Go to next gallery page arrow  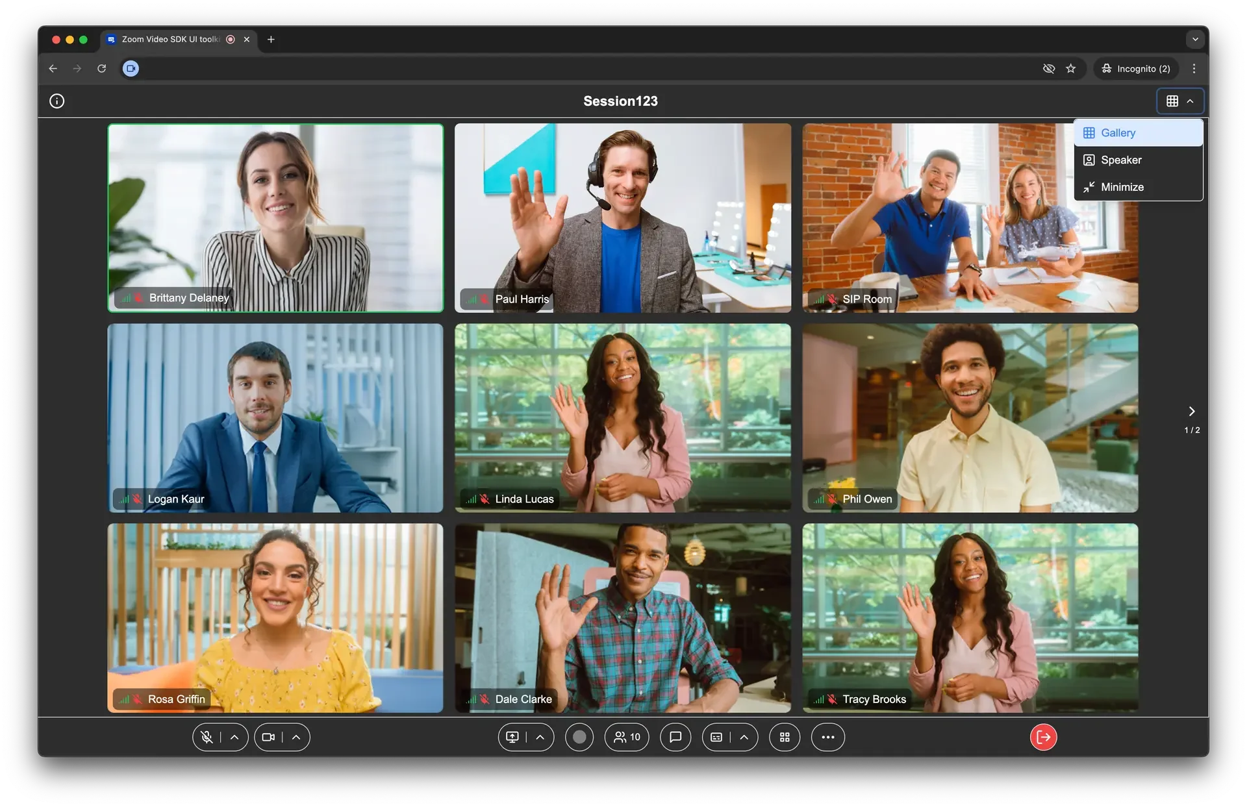pos(1191,411)
